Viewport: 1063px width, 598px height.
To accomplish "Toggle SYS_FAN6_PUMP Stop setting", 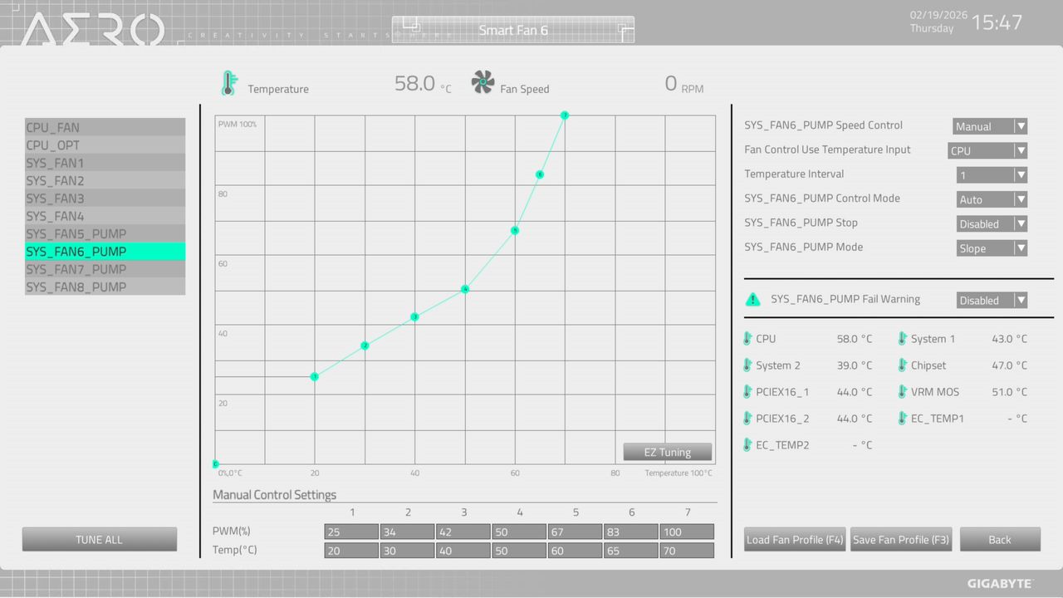I will 992,223.
